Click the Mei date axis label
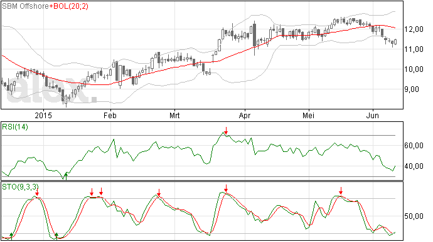 click(309, 115)
